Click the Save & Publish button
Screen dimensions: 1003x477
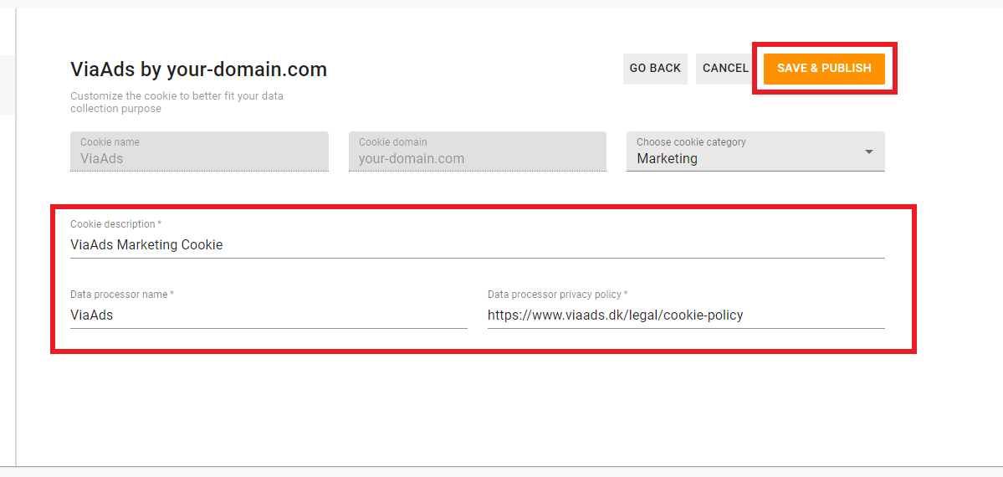824,69
